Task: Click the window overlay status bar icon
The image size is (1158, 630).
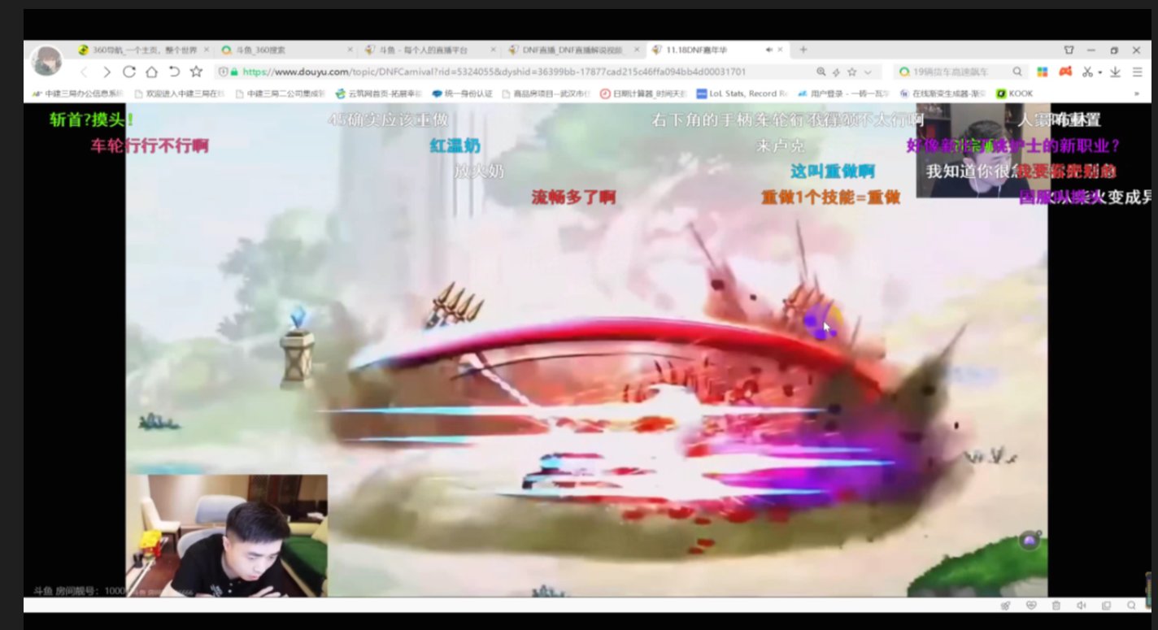Action: point(1106,606)
